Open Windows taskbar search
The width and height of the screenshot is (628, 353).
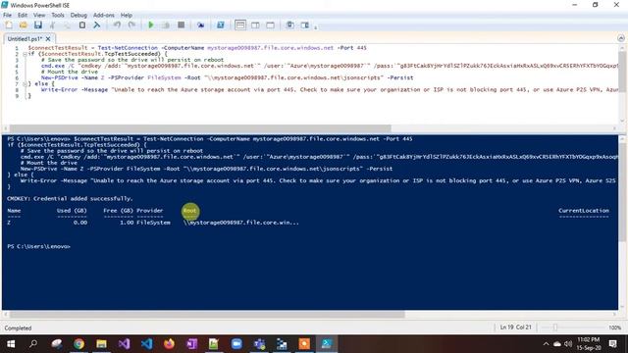pos(33,344)
